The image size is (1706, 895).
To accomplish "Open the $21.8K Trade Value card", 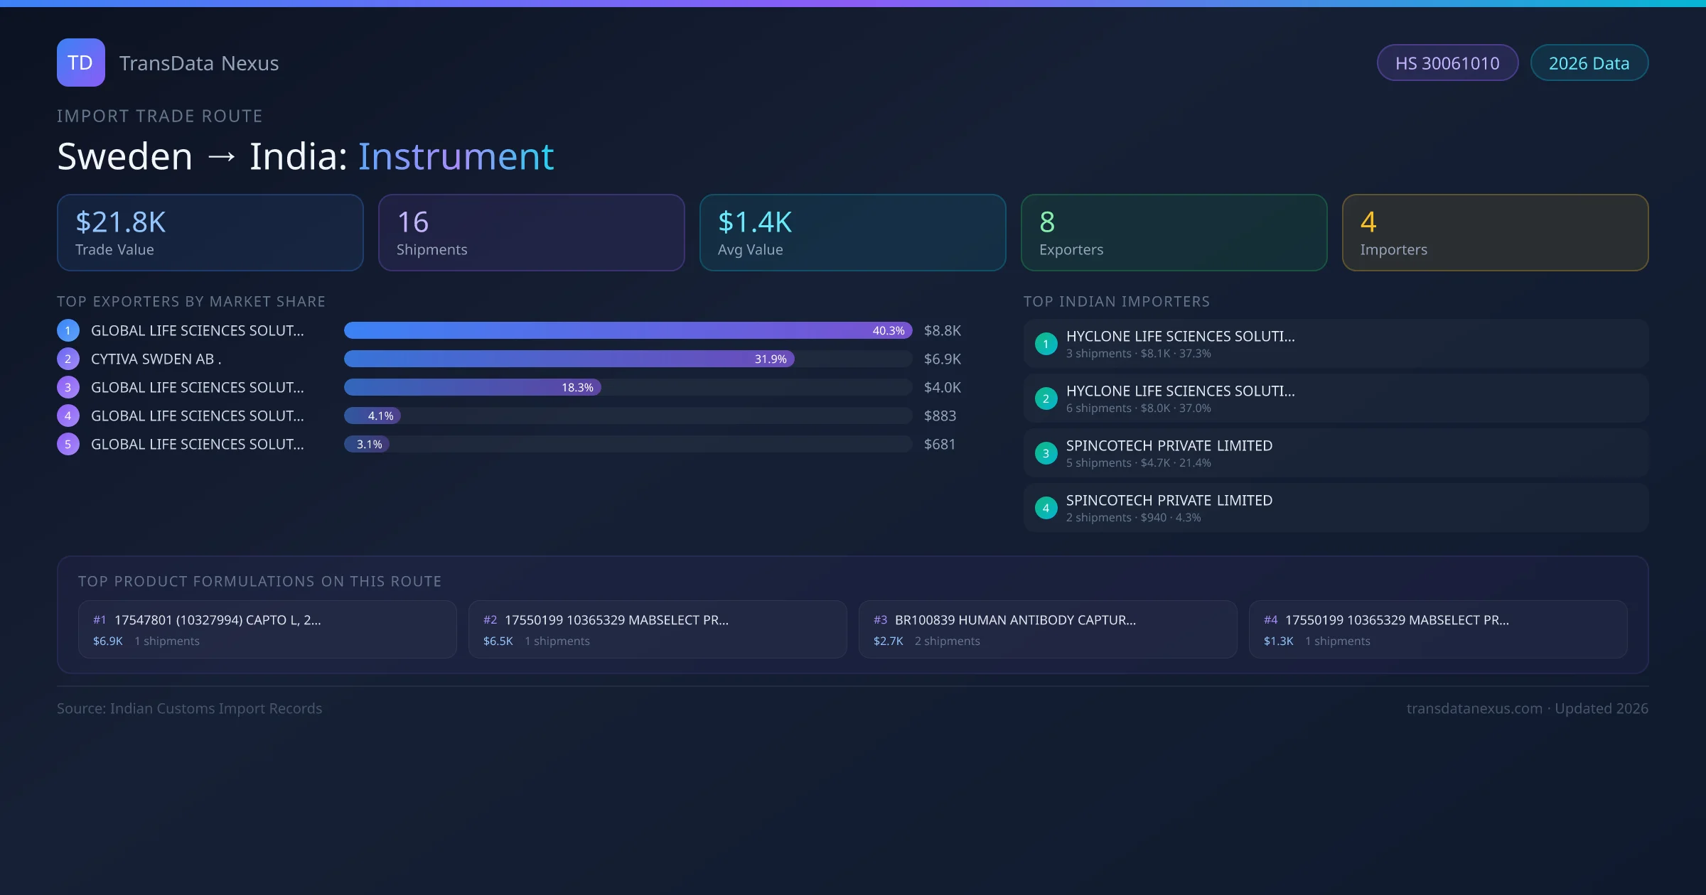I will (210, 233).
